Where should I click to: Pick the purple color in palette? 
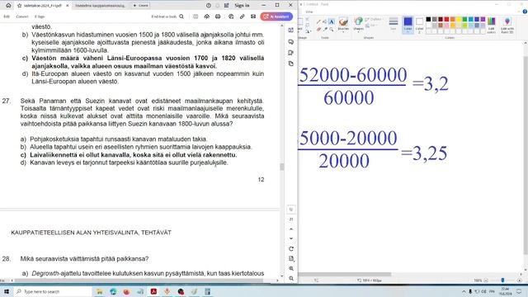coord(483,20)
